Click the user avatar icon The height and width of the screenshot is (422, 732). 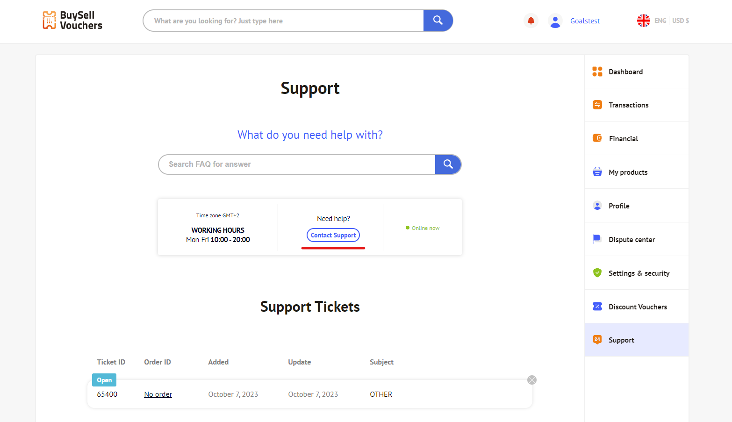pyautogui.click(x=555, y=21)
